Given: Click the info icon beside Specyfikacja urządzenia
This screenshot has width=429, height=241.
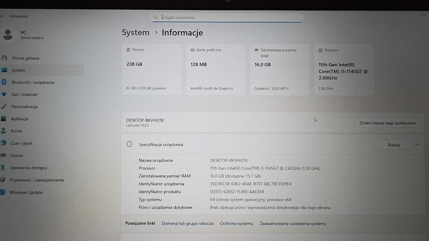Looking at the screenshot, I should pos(130,144).
